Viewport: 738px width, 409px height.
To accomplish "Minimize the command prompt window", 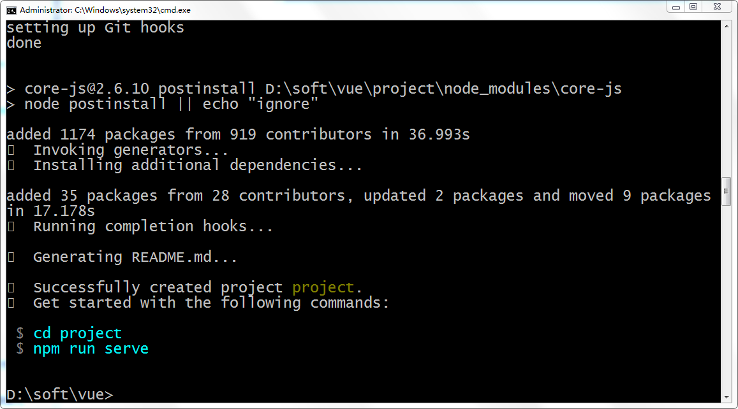I will point(675,7).
